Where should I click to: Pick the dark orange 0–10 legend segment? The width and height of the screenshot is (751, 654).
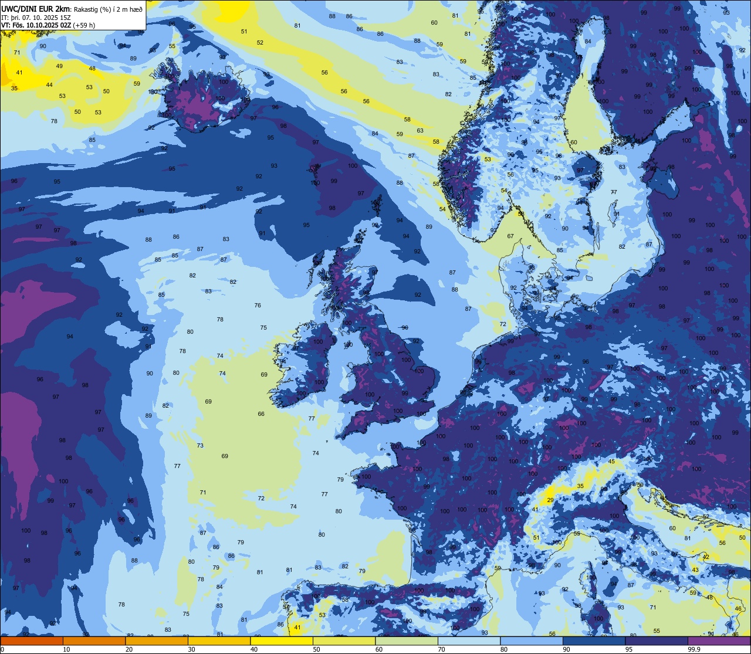[x=32, y=641]
